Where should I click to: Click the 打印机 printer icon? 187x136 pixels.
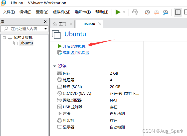point(59,120)
